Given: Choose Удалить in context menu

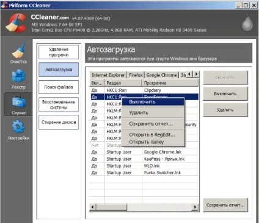Looking at the screenshot, I should point(153,112).
